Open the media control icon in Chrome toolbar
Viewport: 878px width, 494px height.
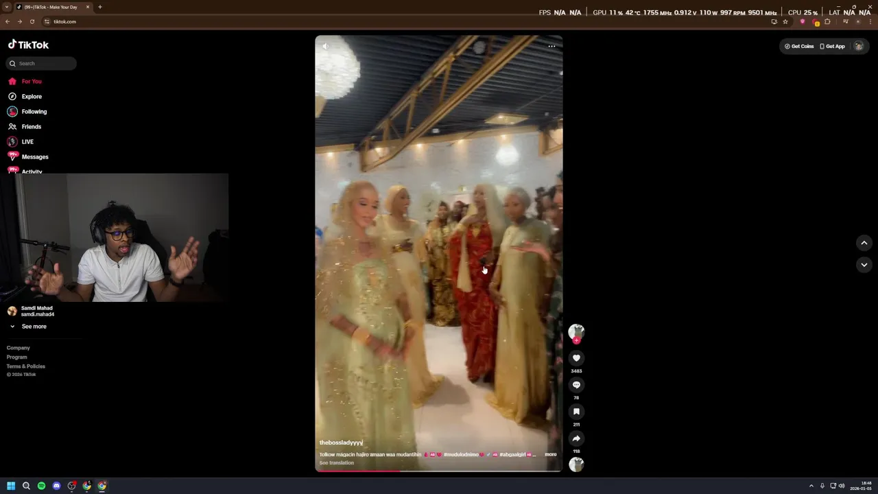[846, 22]
